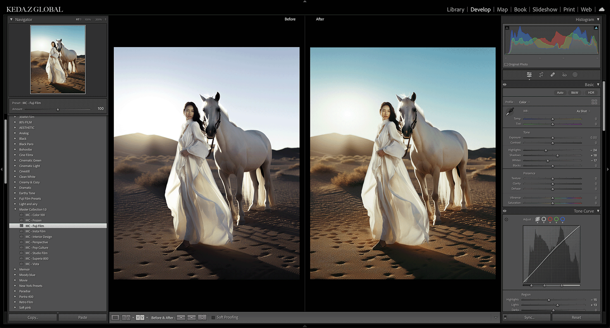Toggle the Original Photo checkbox
Image resolution: width=610 pixels, height=328 pixels.
[506, 65]
